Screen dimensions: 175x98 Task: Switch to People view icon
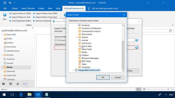[x=18, y=84]
